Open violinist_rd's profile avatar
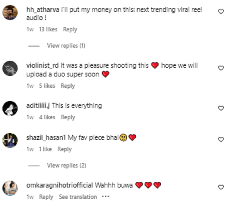This screenshot has width=227, height=207. 10,68
